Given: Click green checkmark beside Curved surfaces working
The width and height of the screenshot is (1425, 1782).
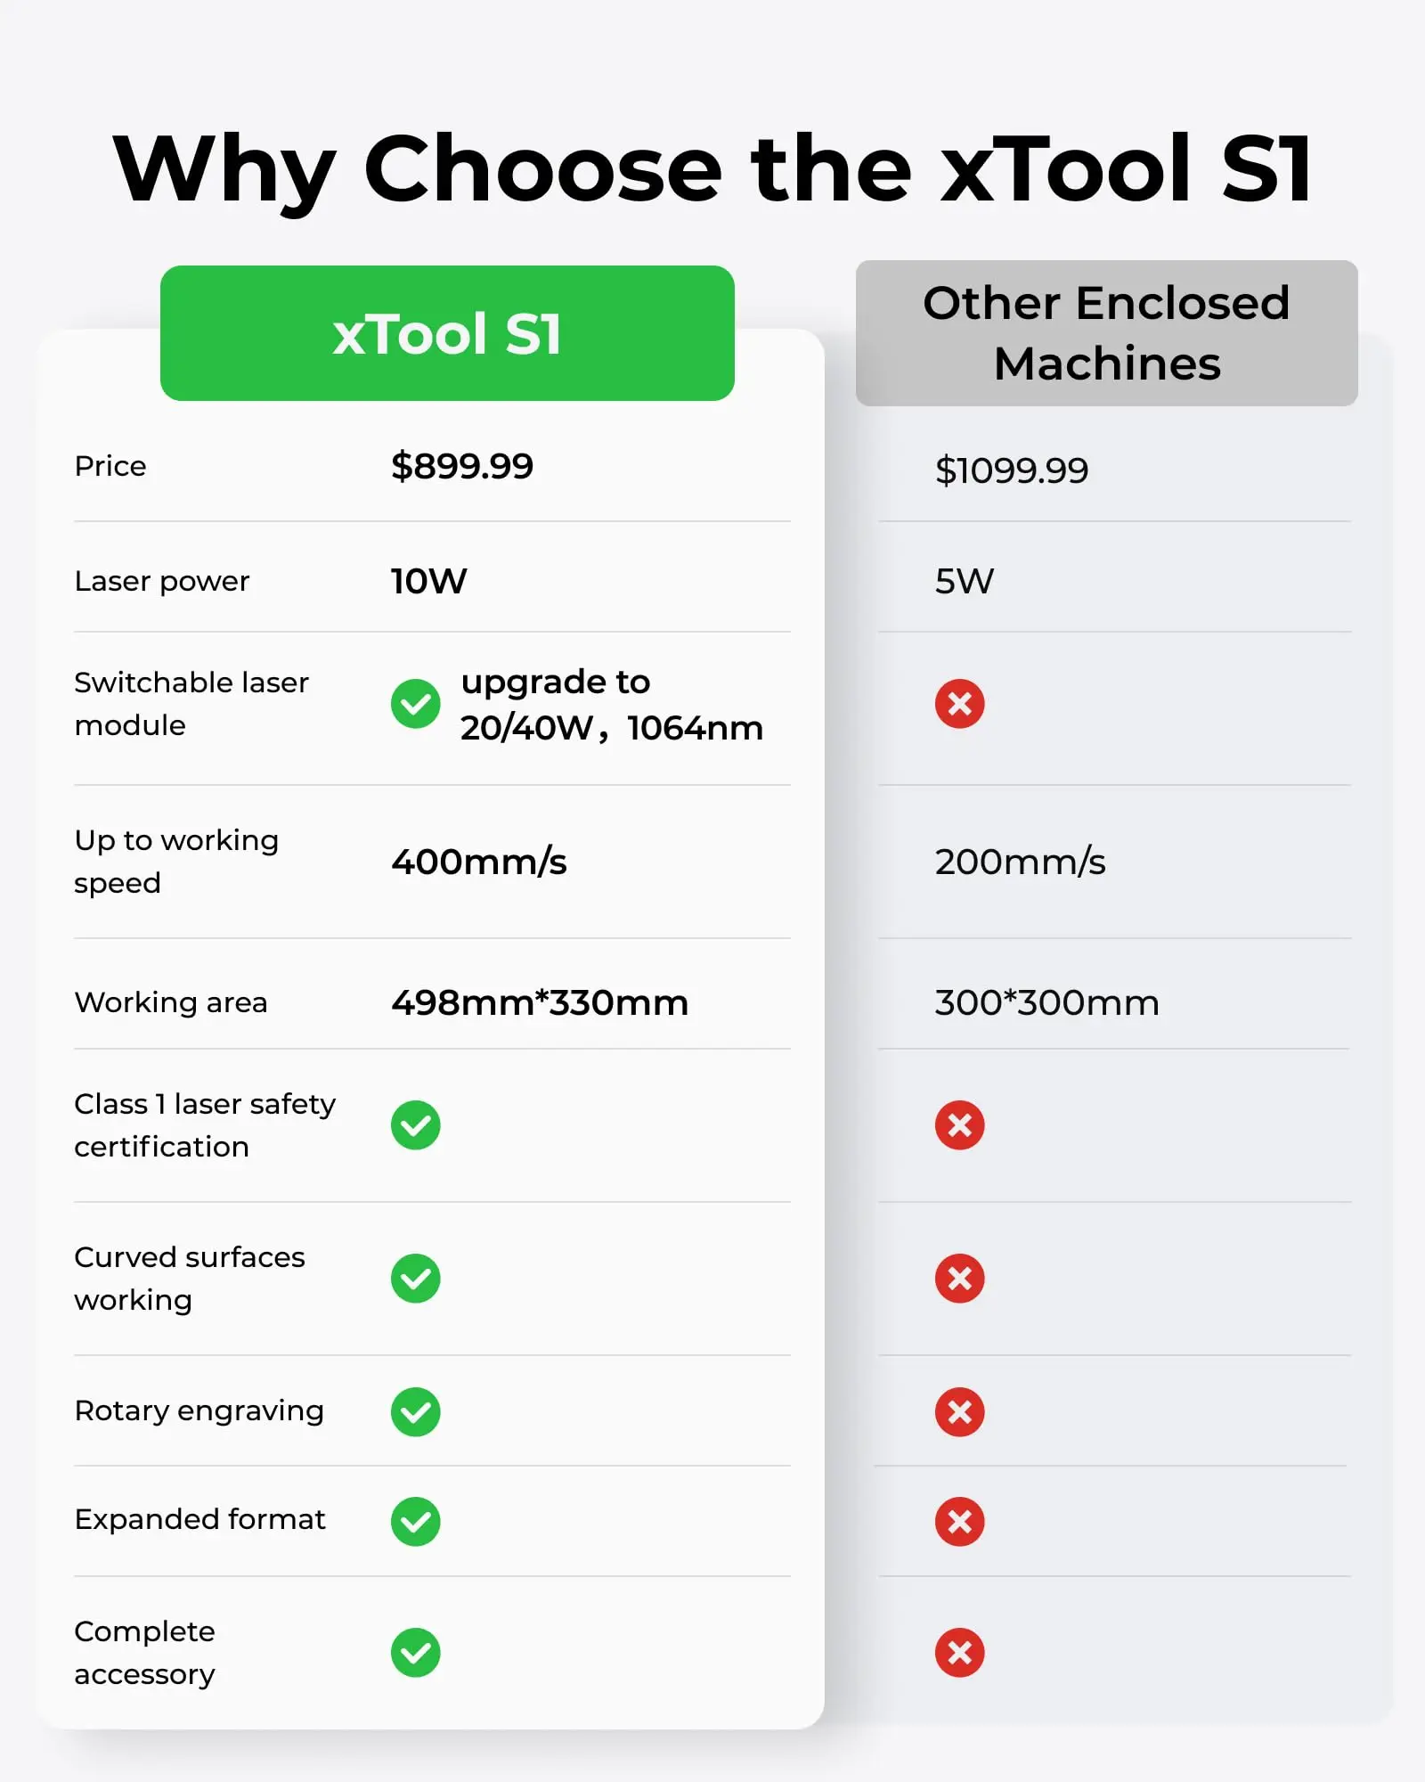Looking at the screenshot, I should point(416,1279).
